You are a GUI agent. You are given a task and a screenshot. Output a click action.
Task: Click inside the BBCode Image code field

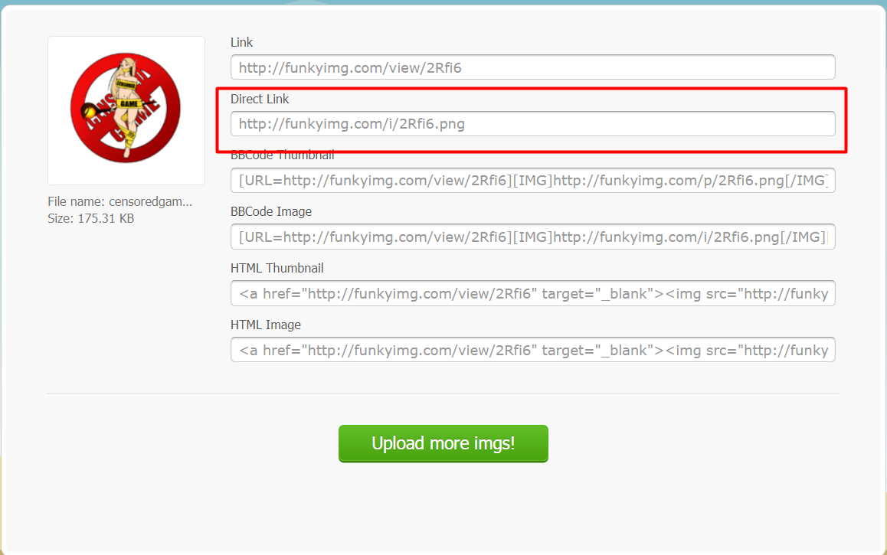coord(532,237)
